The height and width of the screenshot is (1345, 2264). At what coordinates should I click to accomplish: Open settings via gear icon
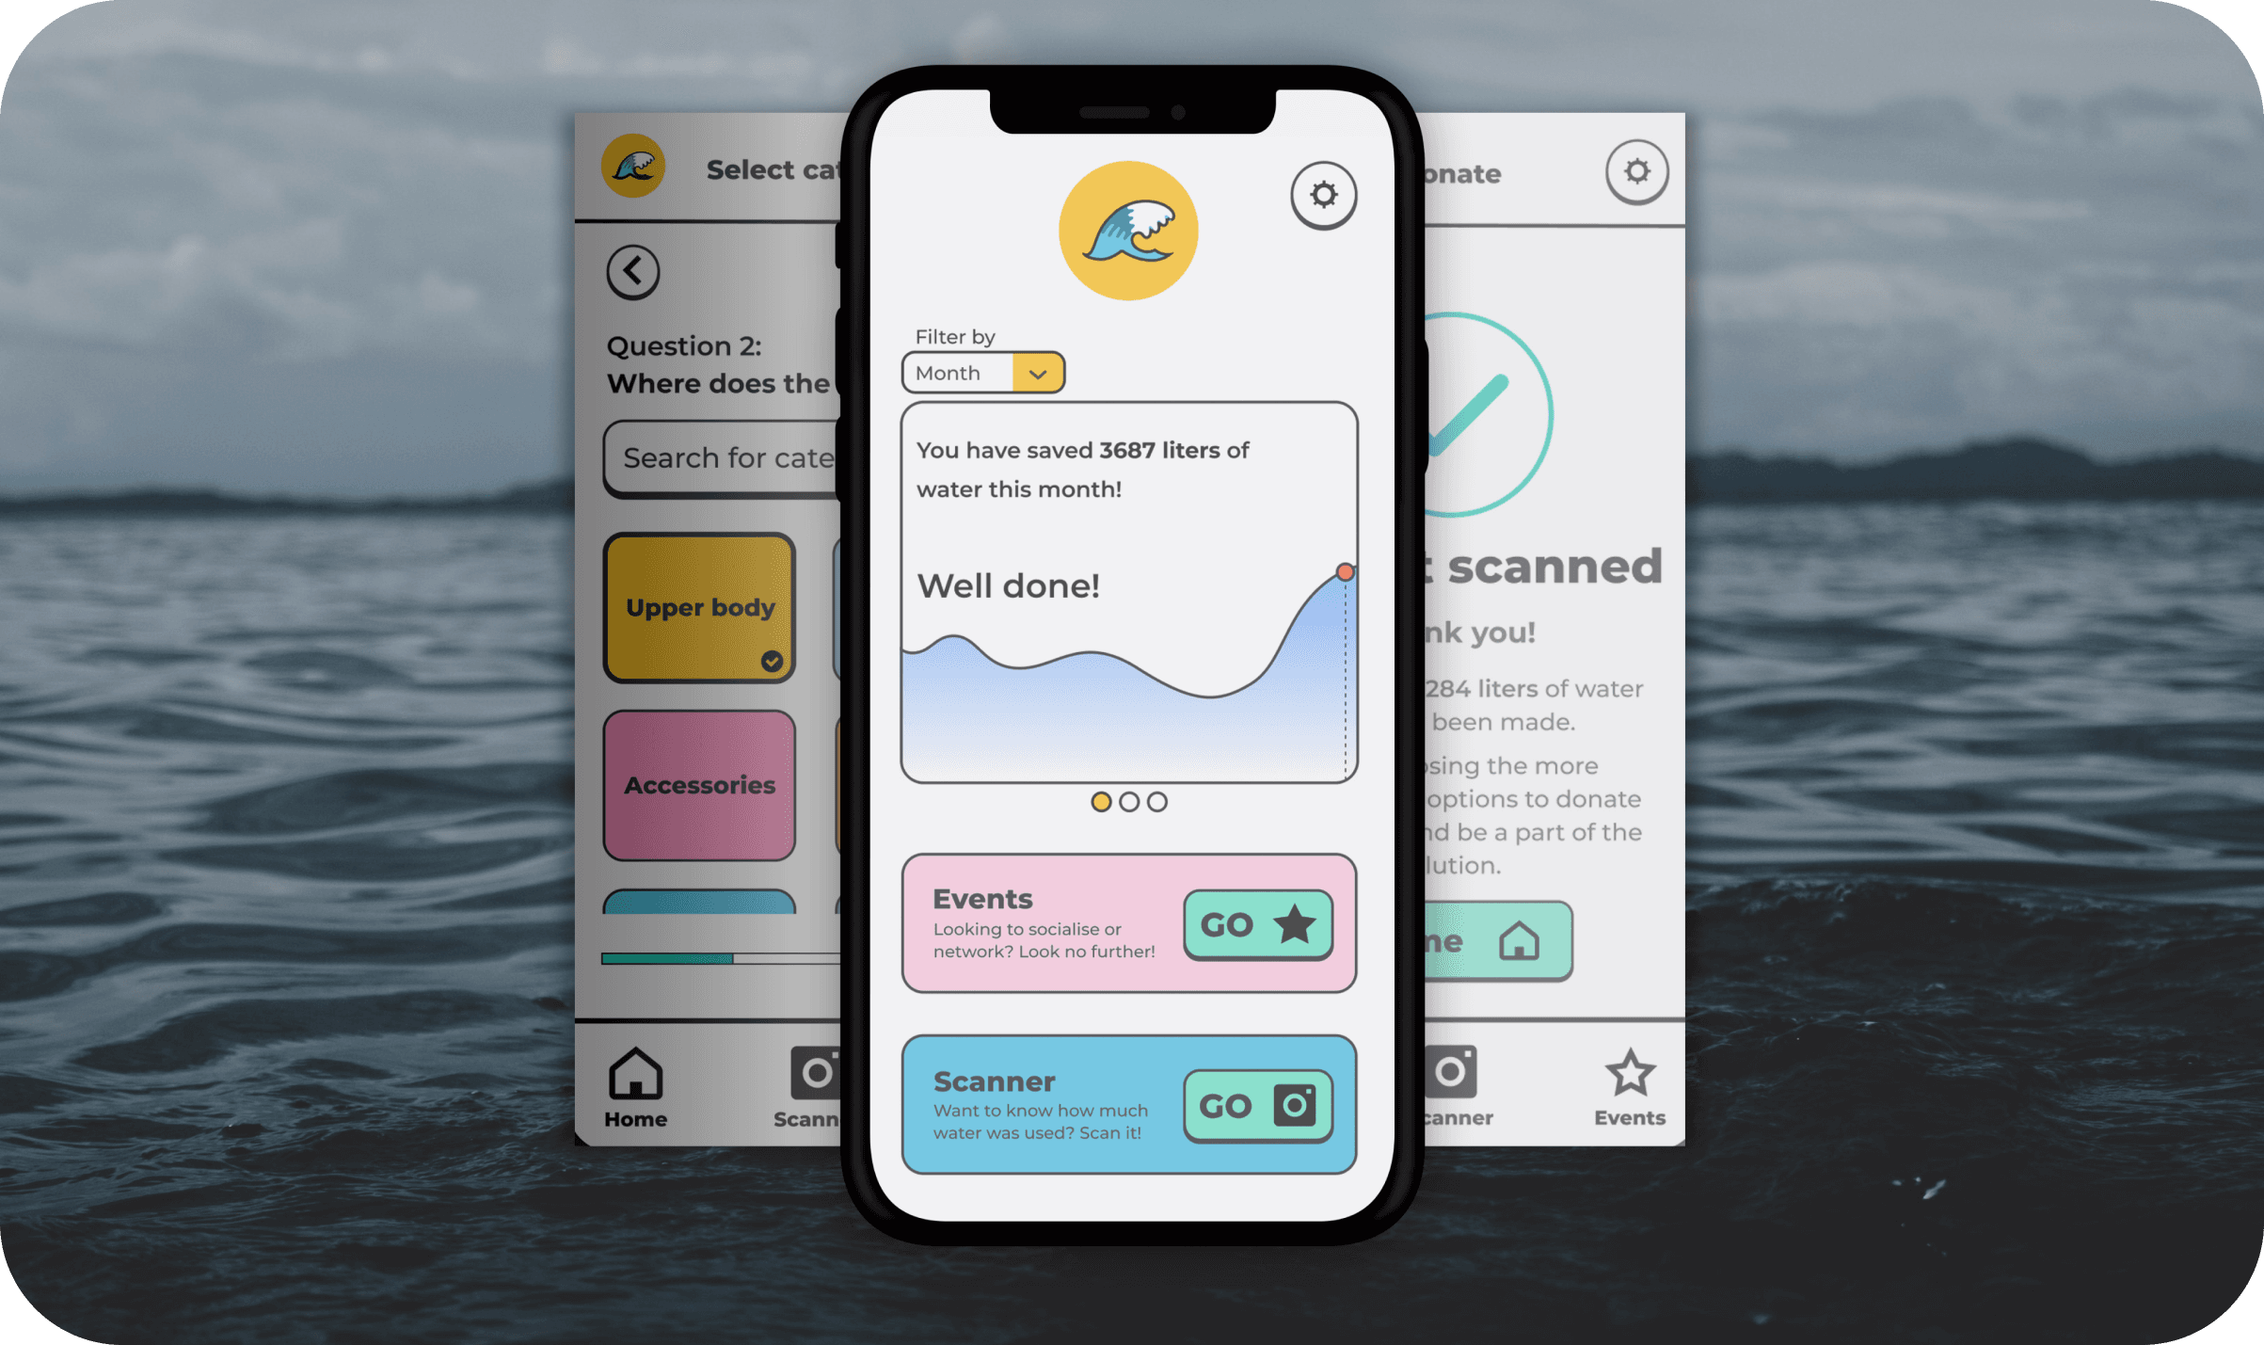1325,196
